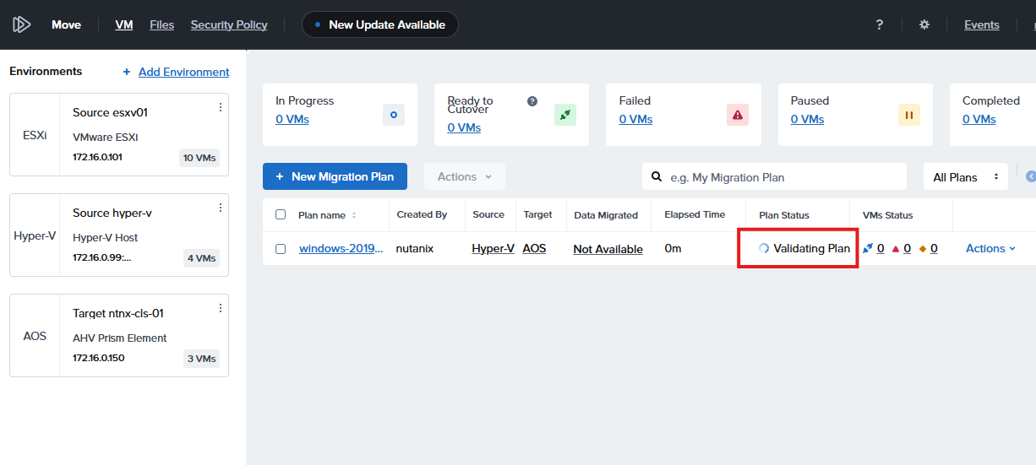Image resolution: width=1036 pixels, height=465 pixels.
Task: Click the In Progress status icon
Action: [x=394, y=115]
